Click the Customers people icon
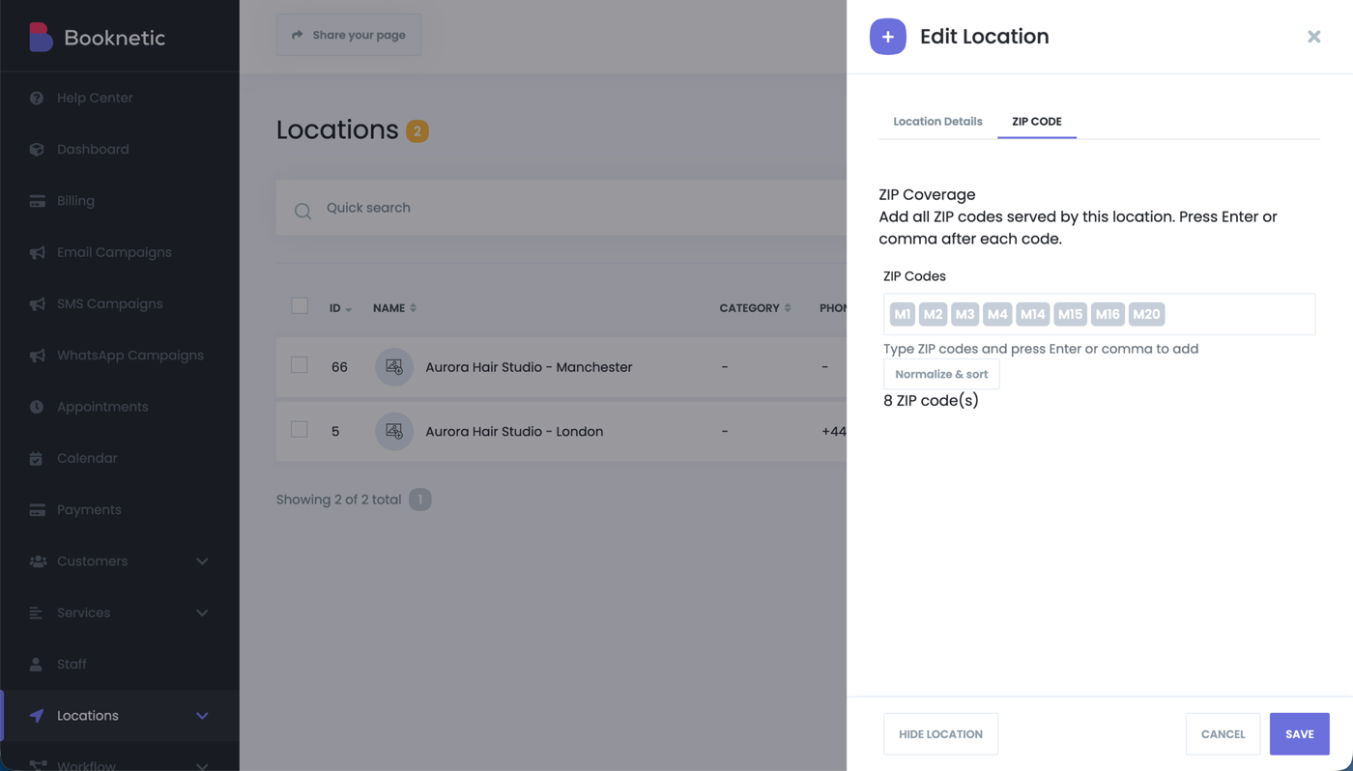 38,561
